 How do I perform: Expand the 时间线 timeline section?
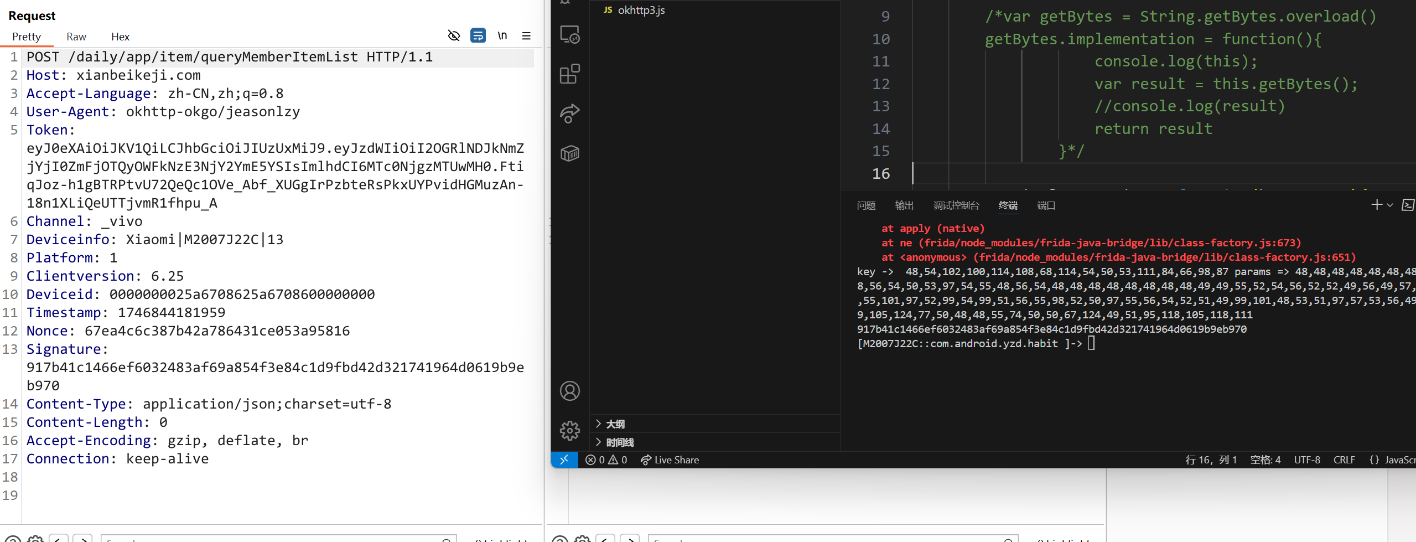(619, 442)
